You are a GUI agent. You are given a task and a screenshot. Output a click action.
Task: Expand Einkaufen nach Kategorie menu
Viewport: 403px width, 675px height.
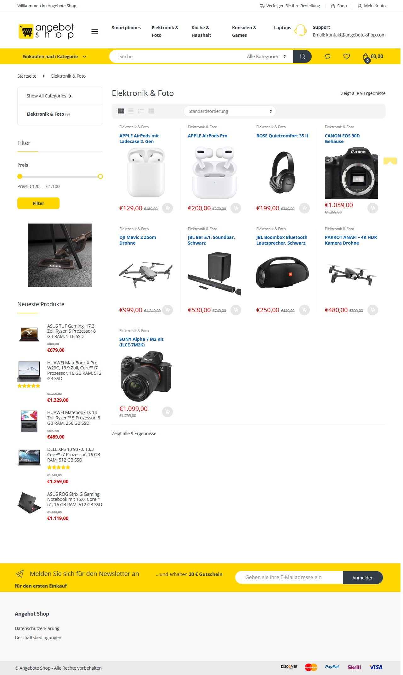(x=54, y=57)
